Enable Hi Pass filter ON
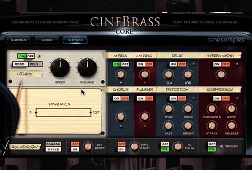This screenshot has height=170, width=252. coord(117,64)
